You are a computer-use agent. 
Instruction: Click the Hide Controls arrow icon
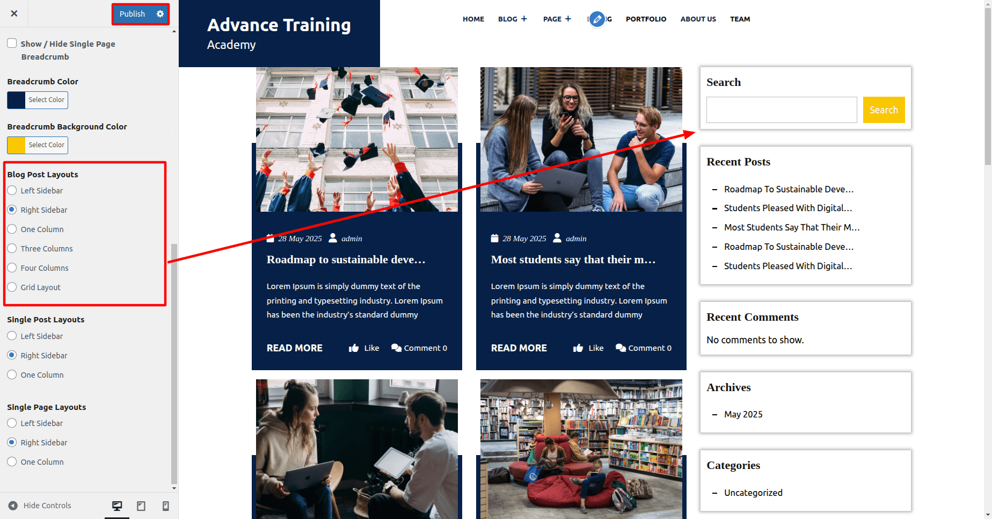13,506
